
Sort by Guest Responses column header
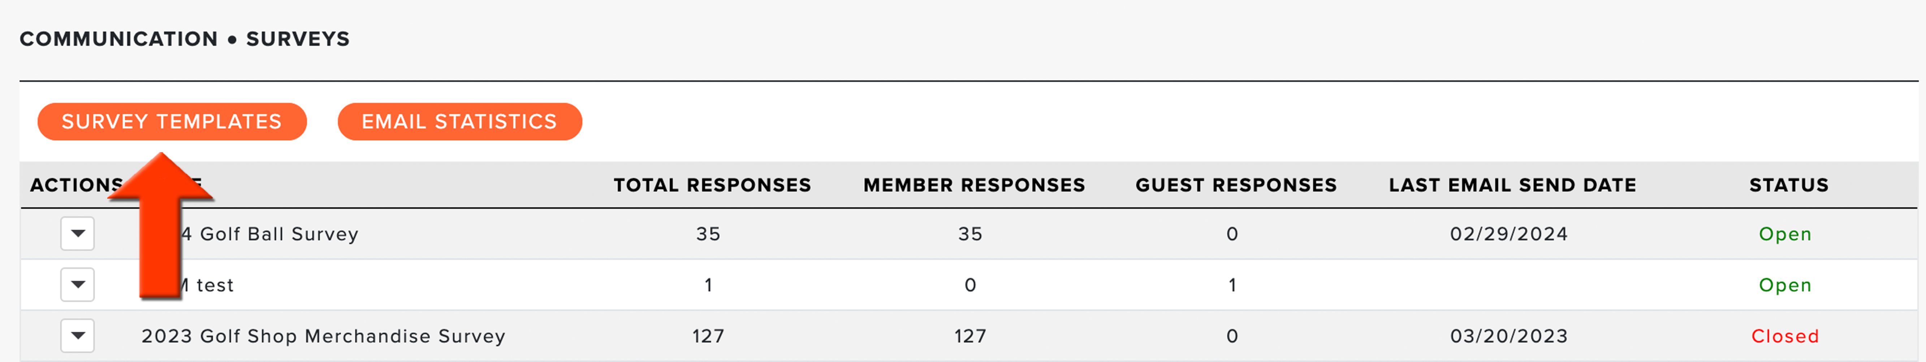pos(1236,185)
